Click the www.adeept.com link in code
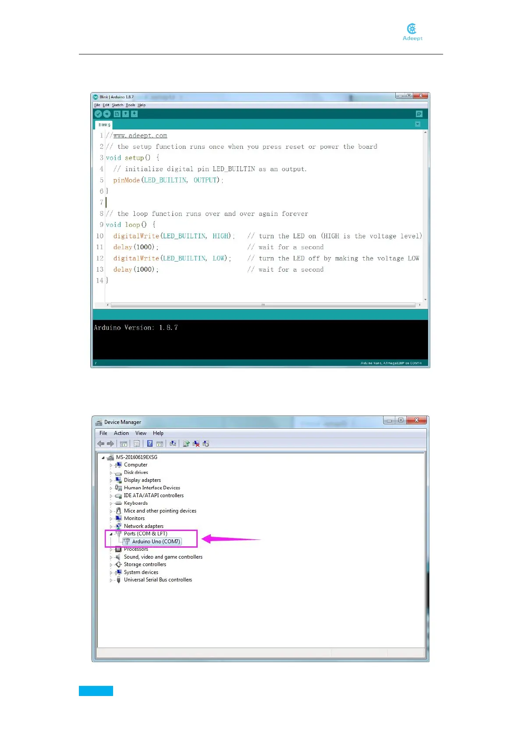 point(140,136)
